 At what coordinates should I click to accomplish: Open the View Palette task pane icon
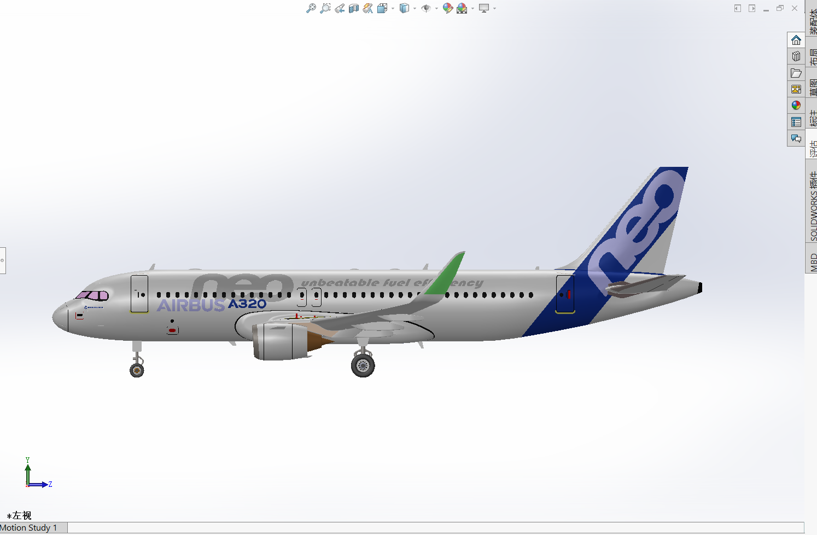coord(796,89)
